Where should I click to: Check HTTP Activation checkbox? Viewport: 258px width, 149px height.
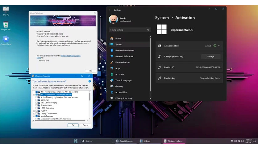[x=36, y=108]
